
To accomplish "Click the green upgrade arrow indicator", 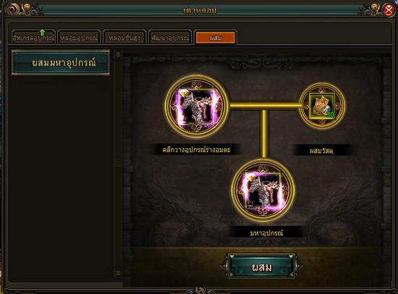I will (x=43, y=33).
